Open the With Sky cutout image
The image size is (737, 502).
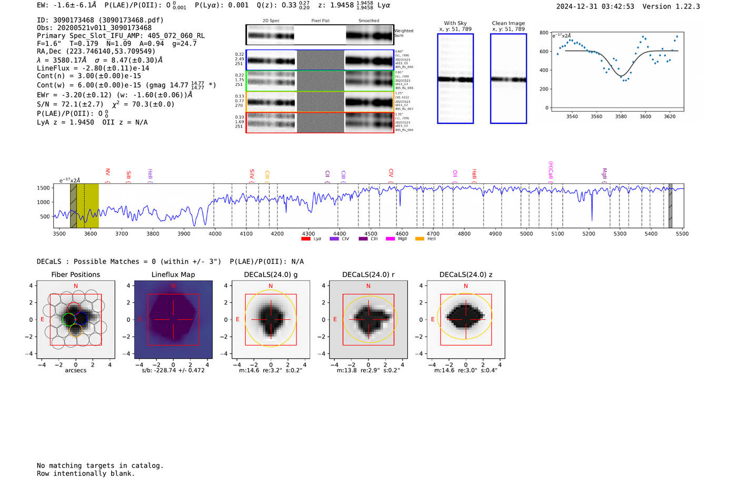(x=455, y=78)
